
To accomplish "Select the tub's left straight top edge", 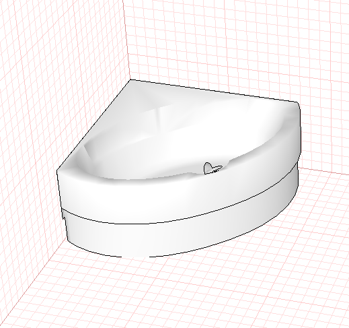I will 93,125.
